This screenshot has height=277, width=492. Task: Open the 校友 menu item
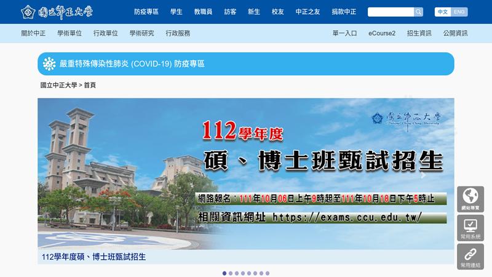coord(278,12)
